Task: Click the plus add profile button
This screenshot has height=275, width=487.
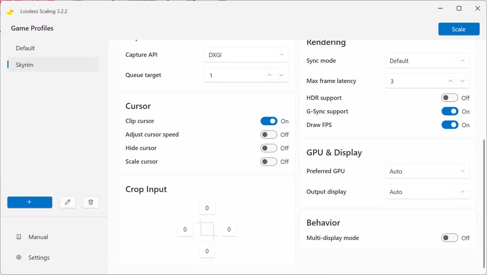Action: coord(30,202)
